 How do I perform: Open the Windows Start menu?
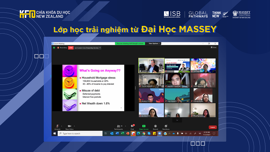pos(55,133)
